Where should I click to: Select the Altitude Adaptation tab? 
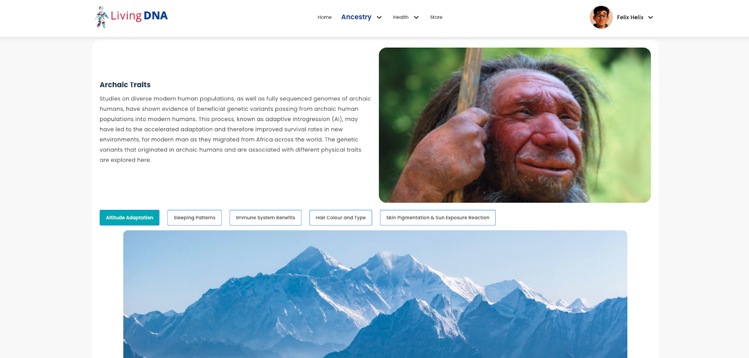[130, 218]
